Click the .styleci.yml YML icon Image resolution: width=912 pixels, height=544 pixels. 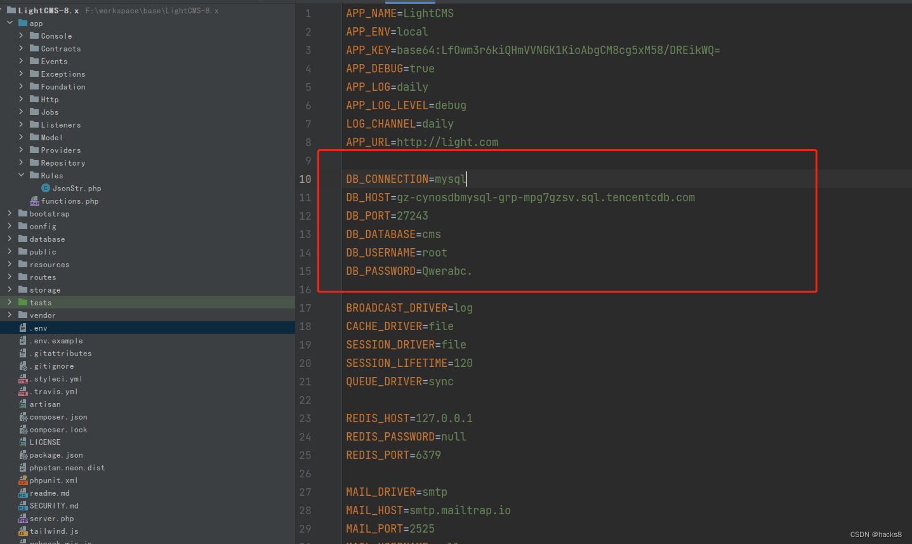pos(23,379)
